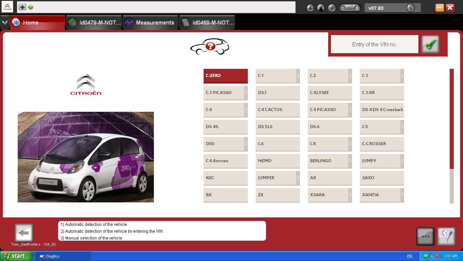Image resolution: width=463 pixels, height=261 pixels.
Task: Go back with the left arrow button
Action: [24, 233]
